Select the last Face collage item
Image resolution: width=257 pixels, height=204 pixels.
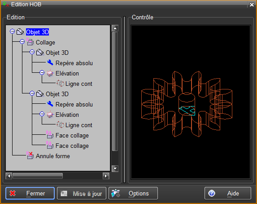coord(72,146)
